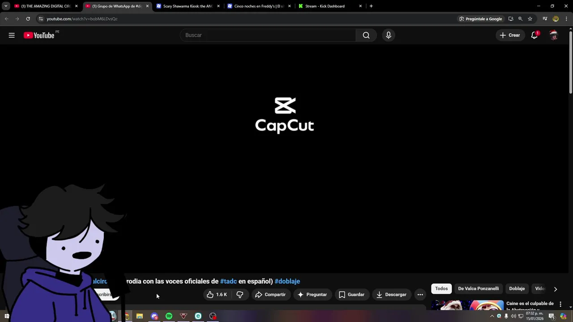Reload the page
The width and height of the screenshot is (573, 322).
pyautogui.click(x=28, y=19)
